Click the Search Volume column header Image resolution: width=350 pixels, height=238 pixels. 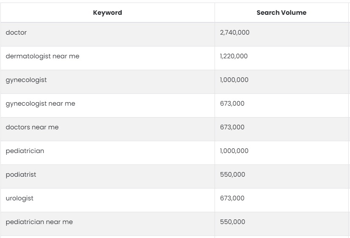[281, 13]
